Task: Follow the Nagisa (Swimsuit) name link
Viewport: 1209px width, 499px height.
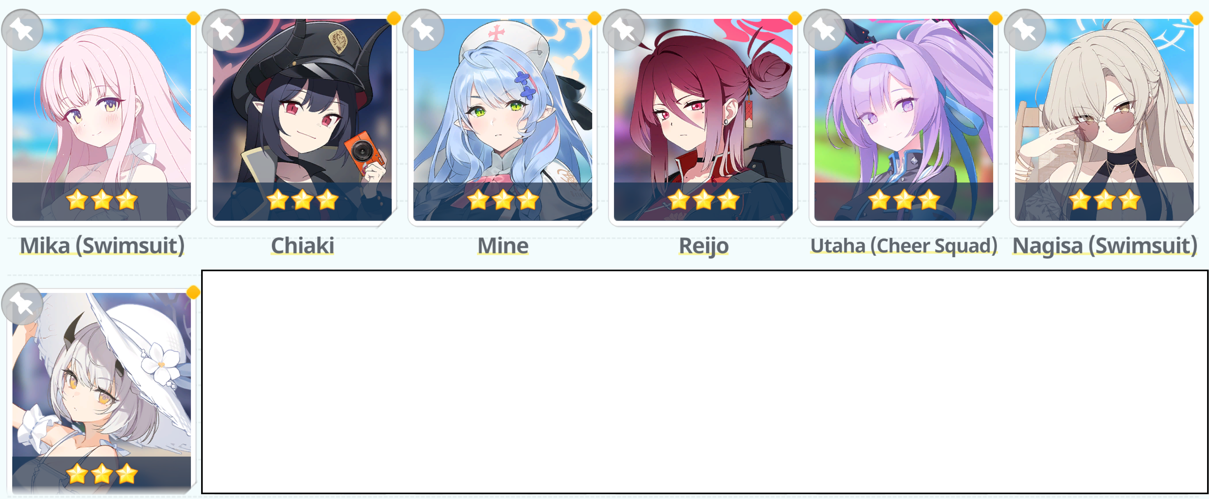Action: click(x=1104, y=246)
